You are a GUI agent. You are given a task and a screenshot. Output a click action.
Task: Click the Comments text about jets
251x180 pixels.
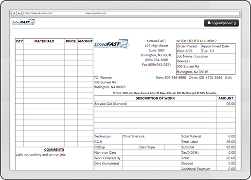(x=40, y=154)
